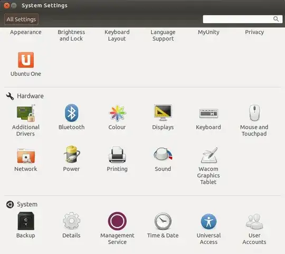Open Bluetooth settings icon

pos(71,113)
